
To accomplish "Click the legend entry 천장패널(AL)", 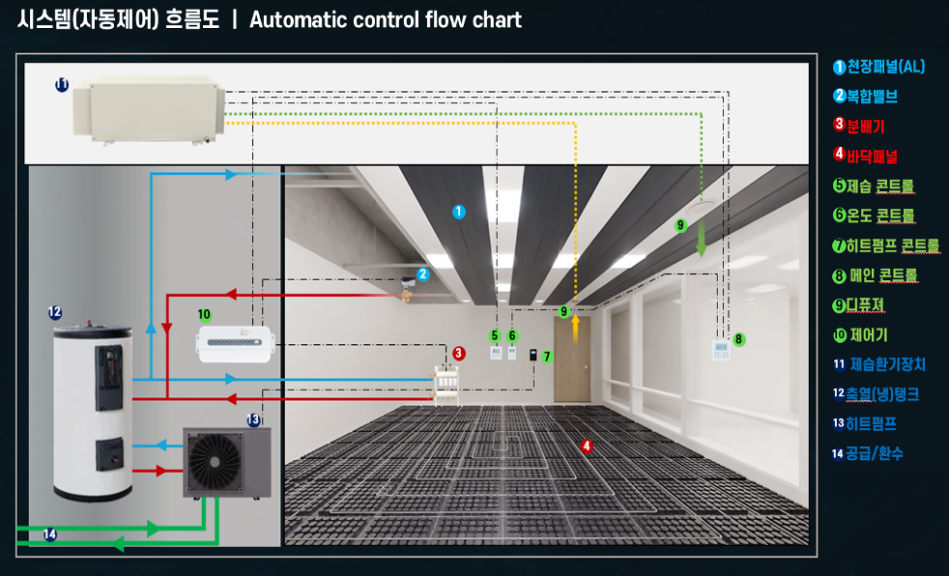I will click(x=878, y=67).
